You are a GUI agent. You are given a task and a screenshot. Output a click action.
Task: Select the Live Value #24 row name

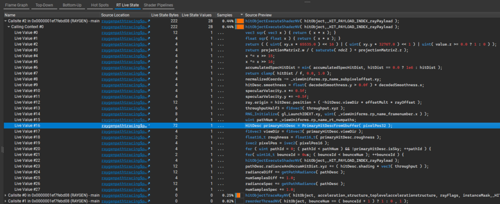(x=27, y=172)
